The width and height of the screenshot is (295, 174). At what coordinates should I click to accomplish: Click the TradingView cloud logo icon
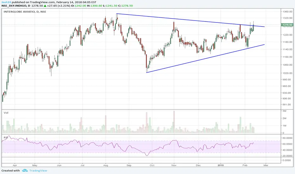(25, 171)
